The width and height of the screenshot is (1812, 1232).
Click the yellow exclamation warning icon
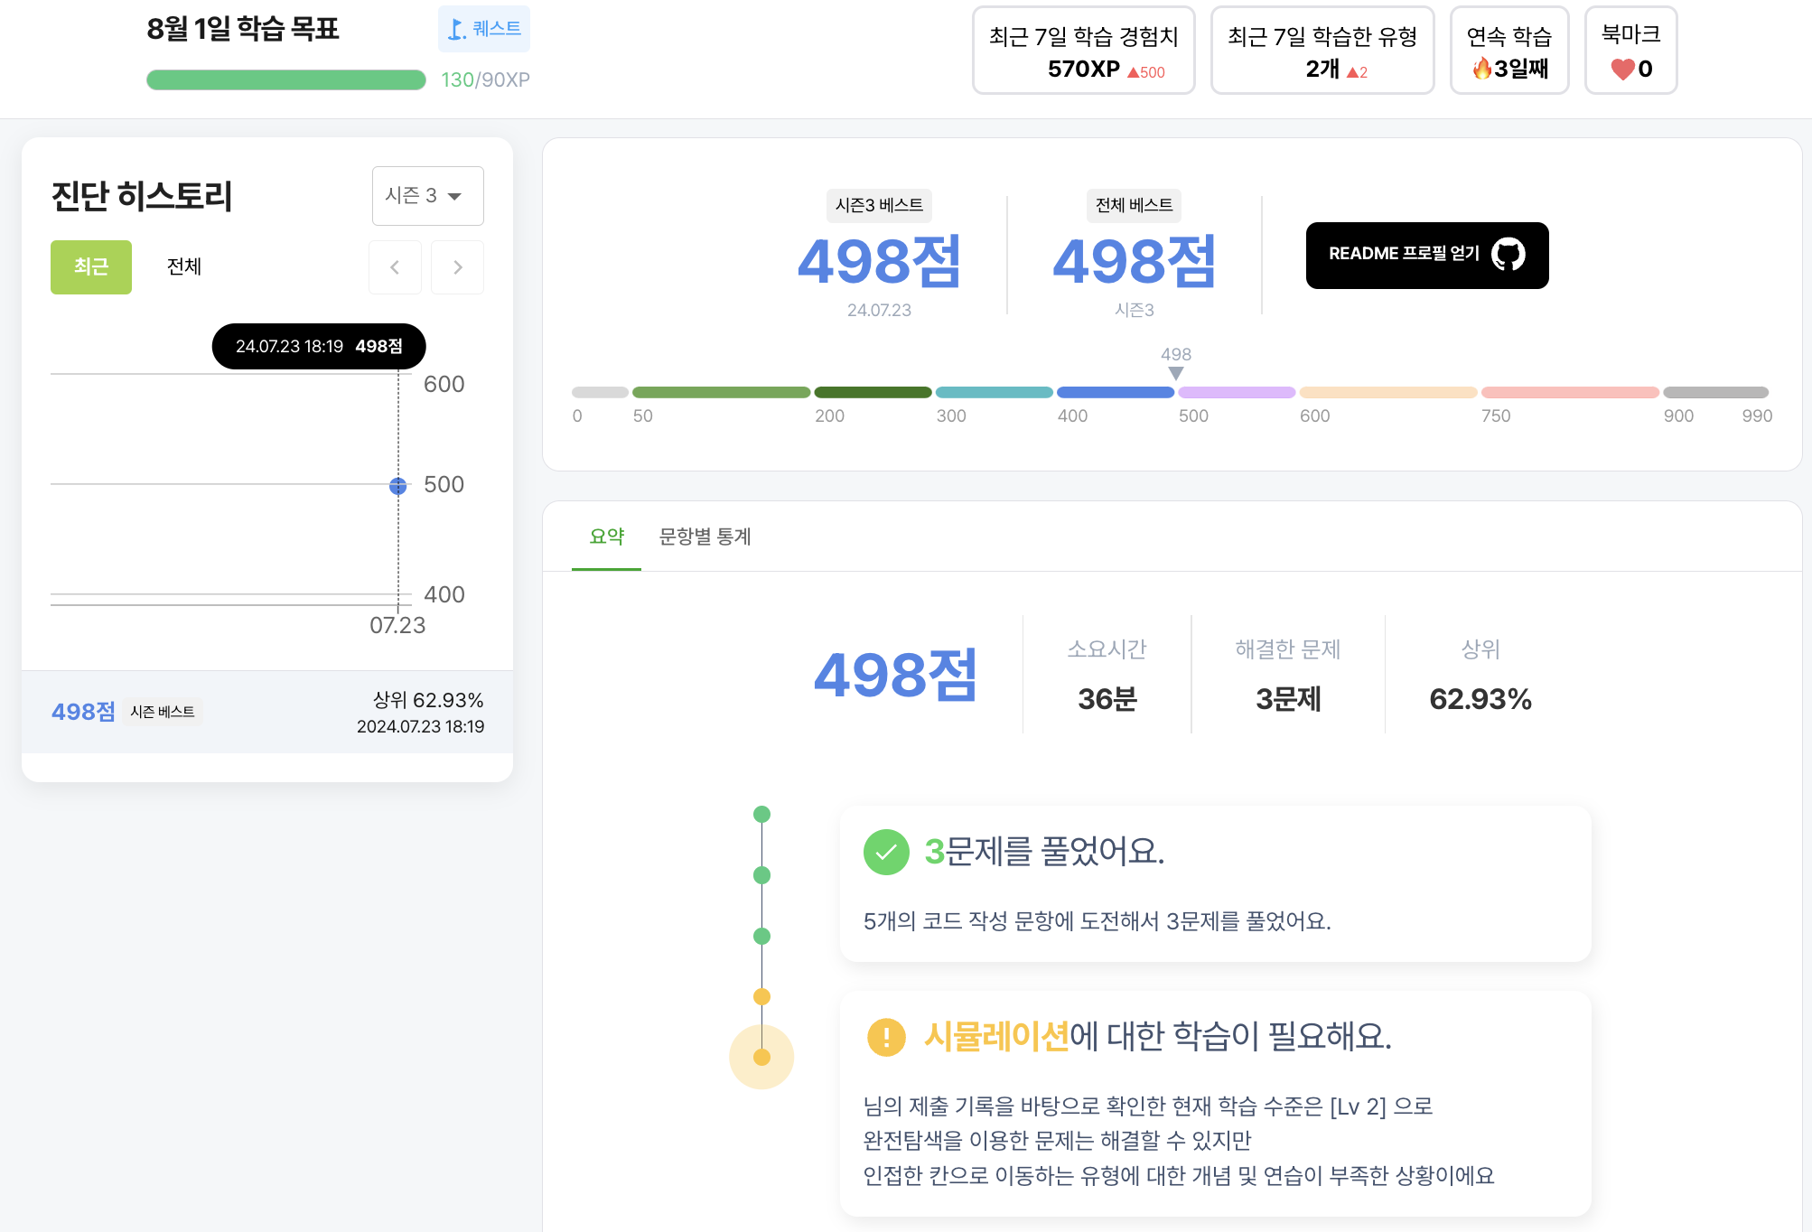coord(886,1037)
